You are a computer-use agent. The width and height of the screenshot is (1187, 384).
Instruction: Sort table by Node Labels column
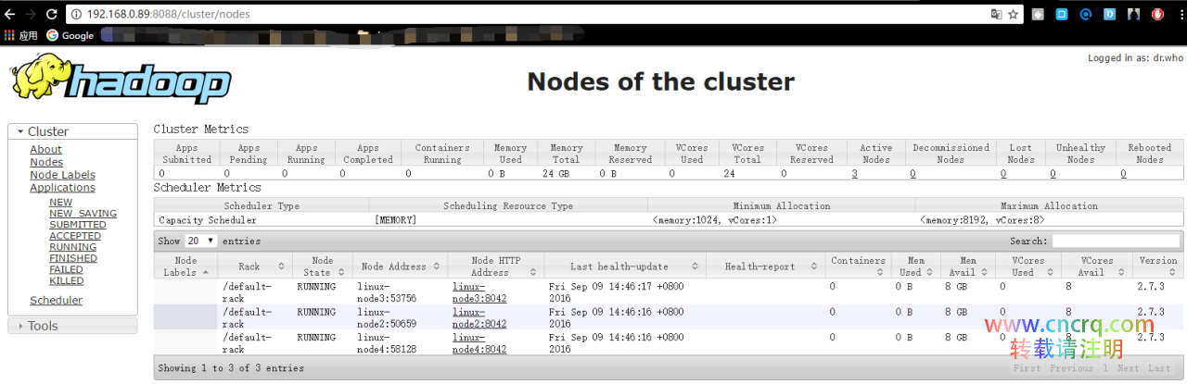click(x=185, y=266)
